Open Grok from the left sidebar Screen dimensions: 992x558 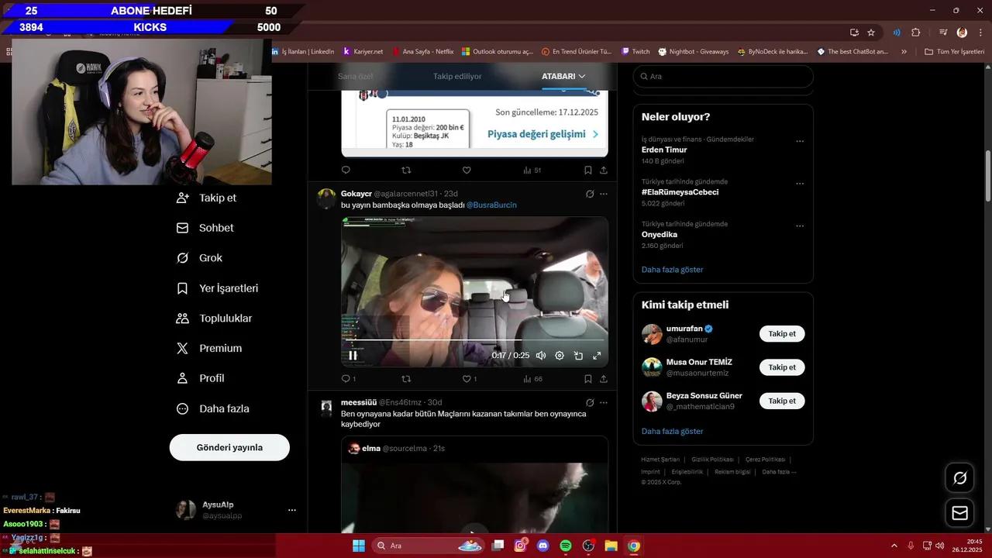200,258
